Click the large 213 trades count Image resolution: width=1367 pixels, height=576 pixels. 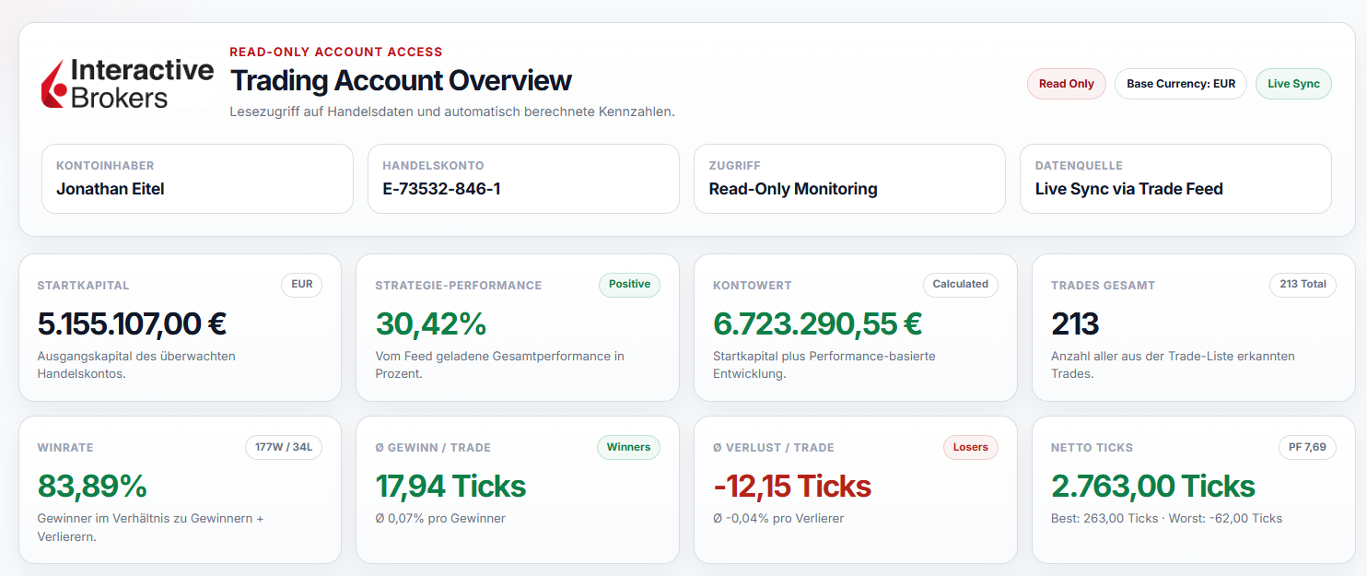tap(1075, 324)
